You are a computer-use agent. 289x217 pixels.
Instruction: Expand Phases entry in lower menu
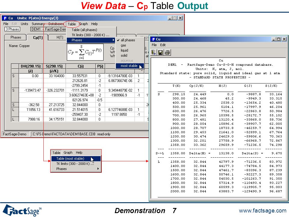click(76, 169)
